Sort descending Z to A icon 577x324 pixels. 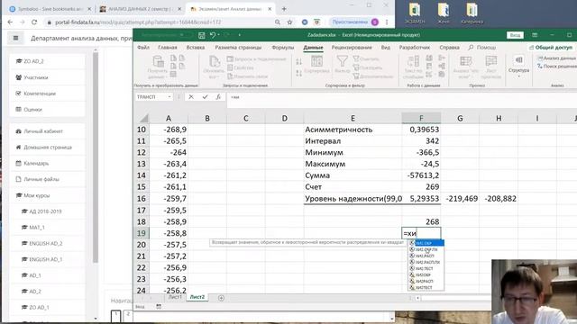(x=298, y=74)
